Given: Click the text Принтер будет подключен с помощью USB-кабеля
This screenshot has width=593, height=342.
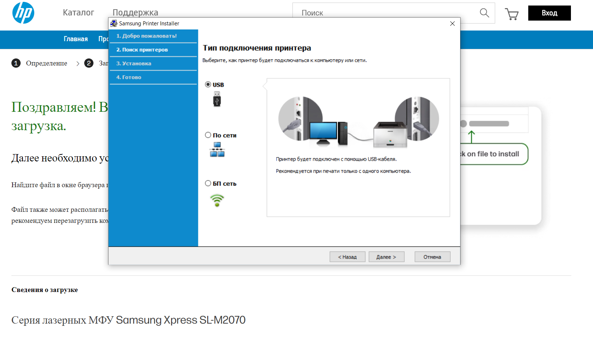Looking at the screenshot, I should (x=336, y=159).
